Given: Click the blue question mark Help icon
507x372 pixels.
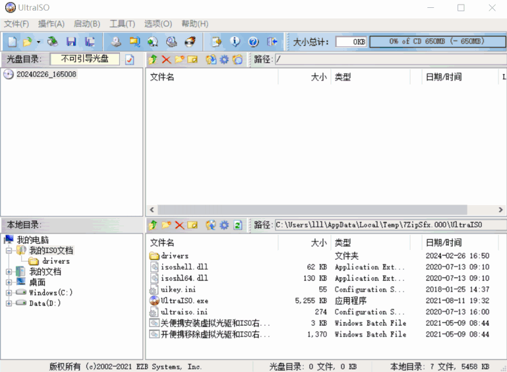Looking at the screenshot, I should point(253,42).
